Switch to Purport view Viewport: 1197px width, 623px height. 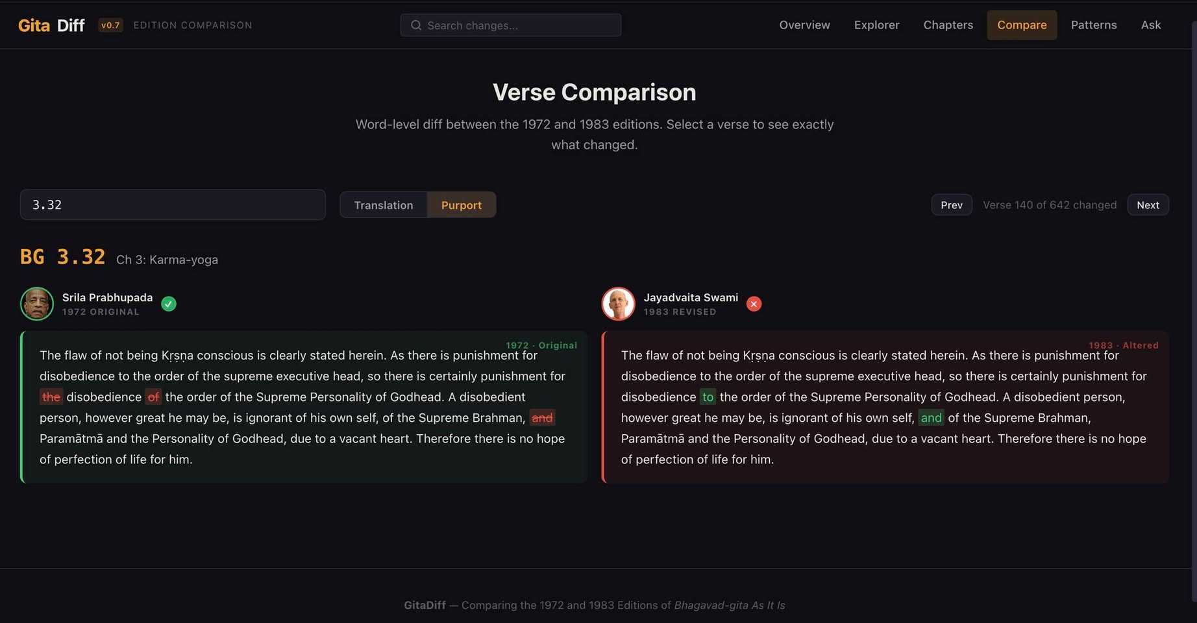462,205
